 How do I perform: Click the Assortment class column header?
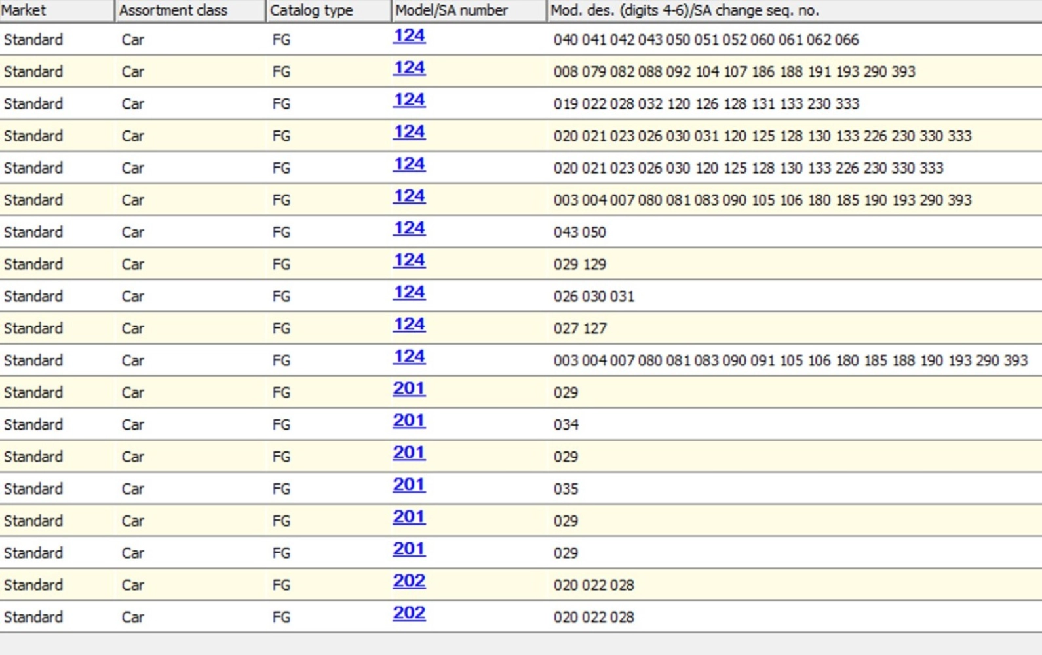tap(191, 10)
